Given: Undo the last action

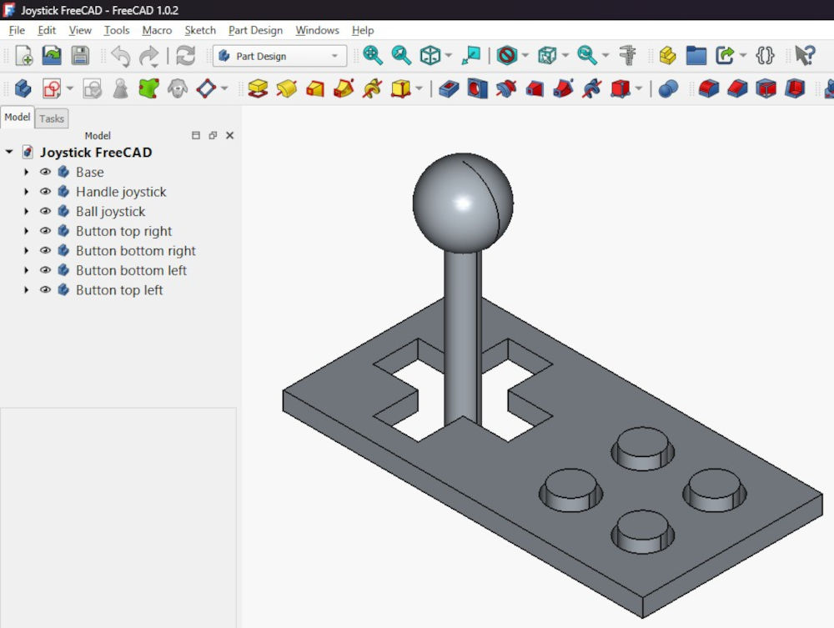Looking at the screenshot, I should (x=121, y=56).
